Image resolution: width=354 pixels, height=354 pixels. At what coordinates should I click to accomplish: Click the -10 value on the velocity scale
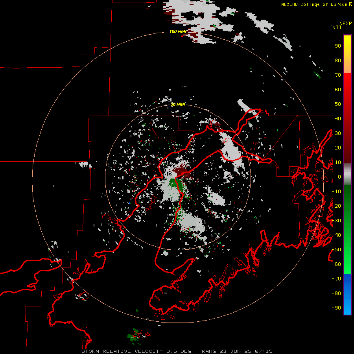[336, 192]
